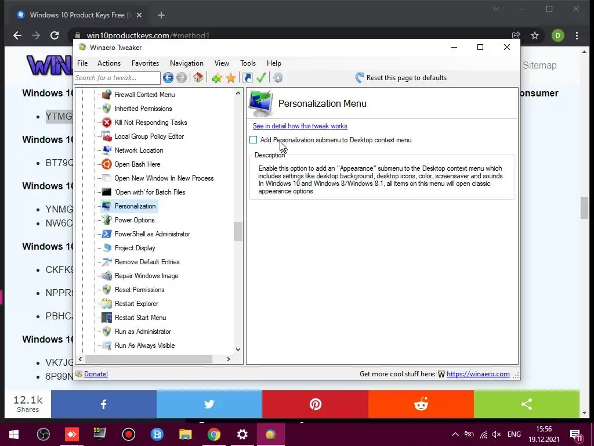Click the Restart Explorer folder icon
Screen dimensions: 594x446
107,303
